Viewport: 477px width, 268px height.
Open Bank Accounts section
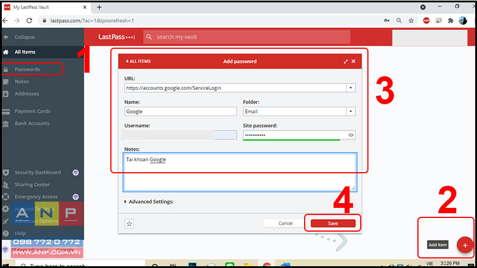point(32,123)
